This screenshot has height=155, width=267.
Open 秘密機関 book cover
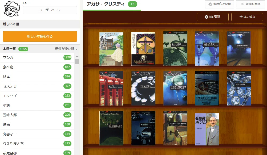coord(143,128)
